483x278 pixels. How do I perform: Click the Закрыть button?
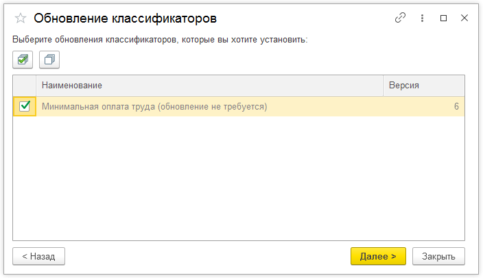[438, 256]
